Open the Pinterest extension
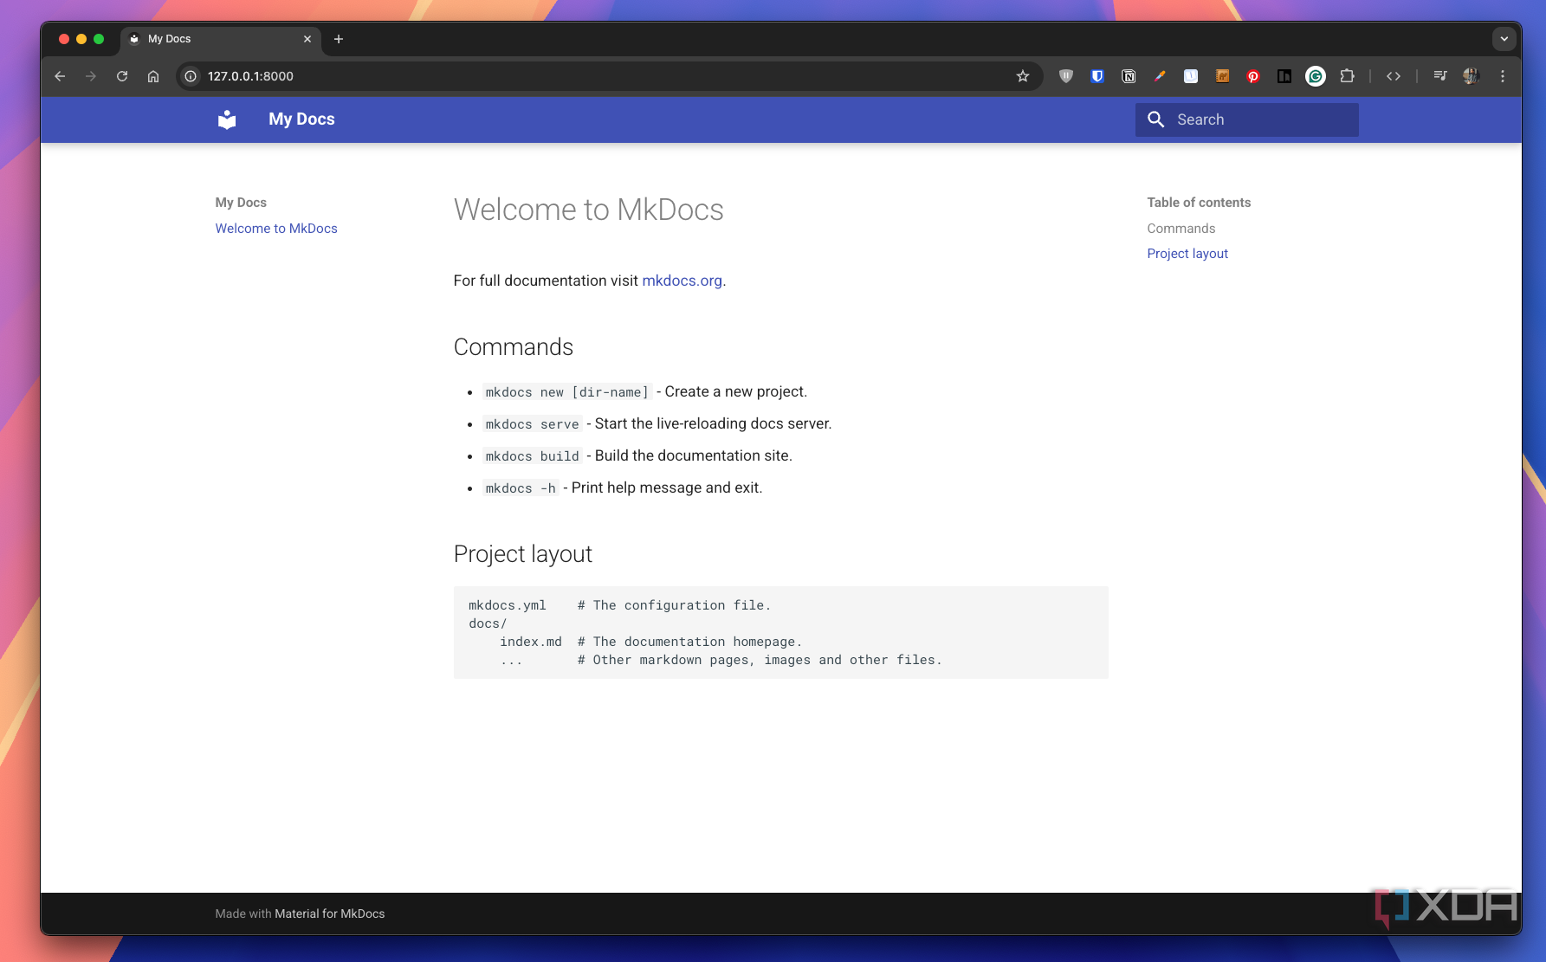Viewport: 1546px width, 962px height. tap(1253, 76)
